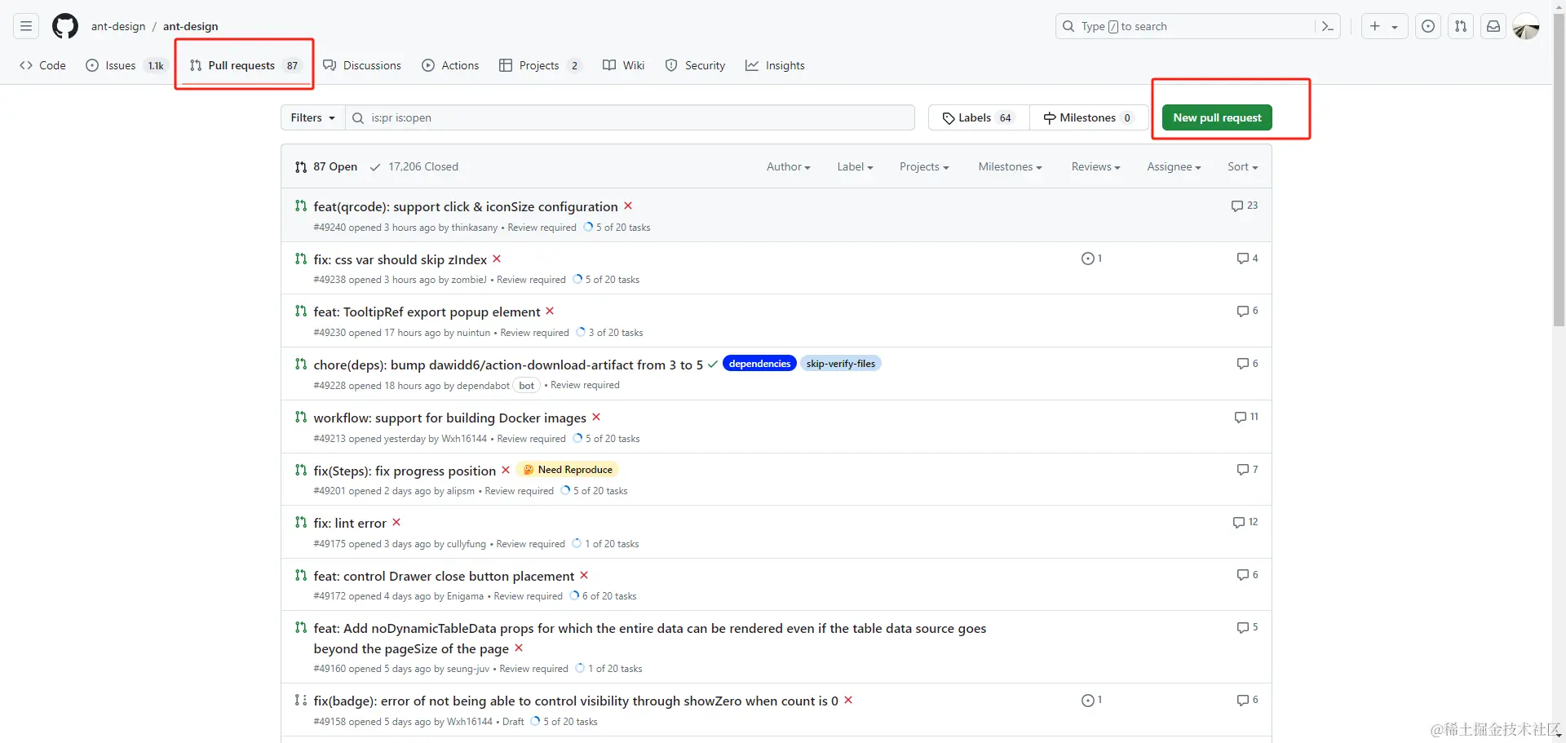Click Review required on TooltipRef PR
The width and height of the screenshot is (1566, 743).
click(x=534, y=333)
